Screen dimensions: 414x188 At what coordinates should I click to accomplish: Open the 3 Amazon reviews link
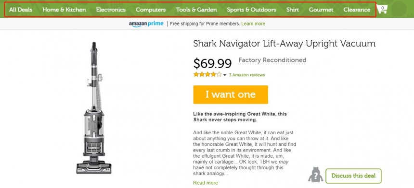click(247, 75)
